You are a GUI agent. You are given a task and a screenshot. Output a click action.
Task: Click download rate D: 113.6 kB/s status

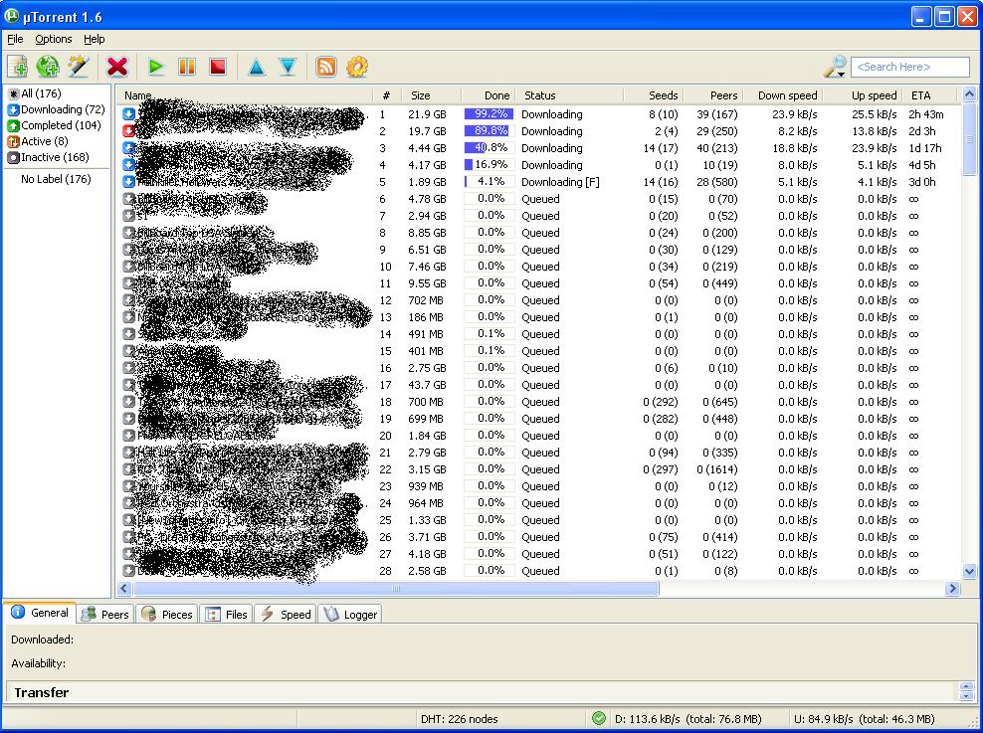(688, 719)
